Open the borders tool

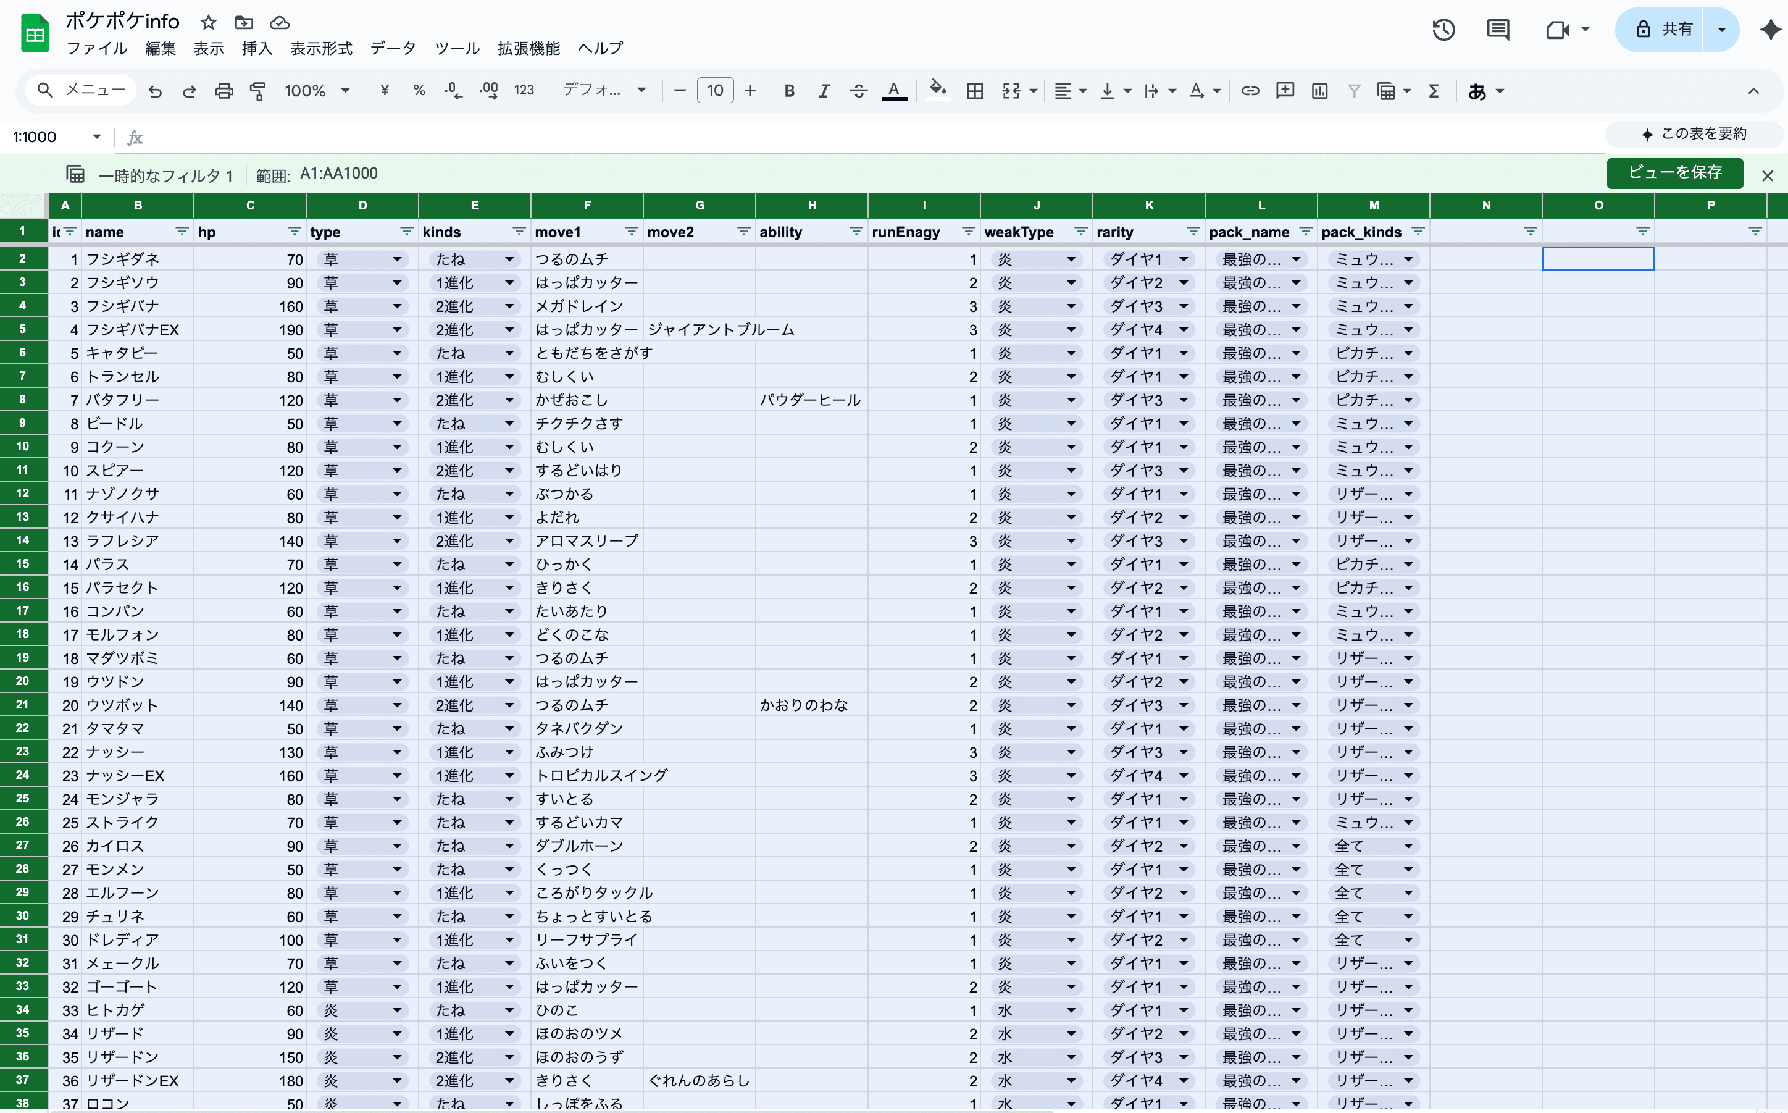click(975, 91)
